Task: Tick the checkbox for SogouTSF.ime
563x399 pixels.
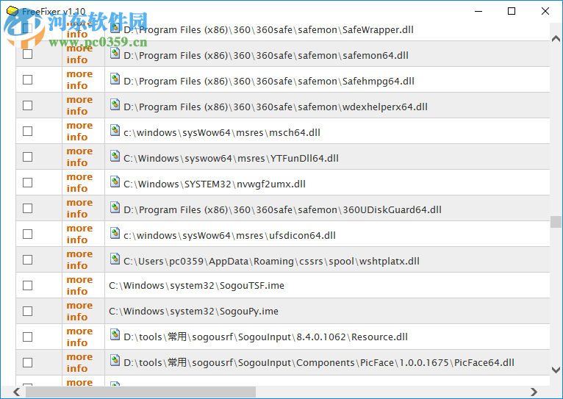Action: 28,286
